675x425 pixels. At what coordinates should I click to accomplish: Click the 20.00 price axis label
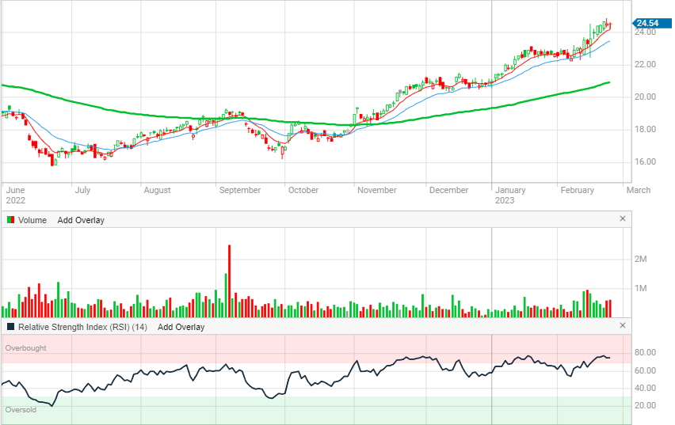[x=644, y=97]
